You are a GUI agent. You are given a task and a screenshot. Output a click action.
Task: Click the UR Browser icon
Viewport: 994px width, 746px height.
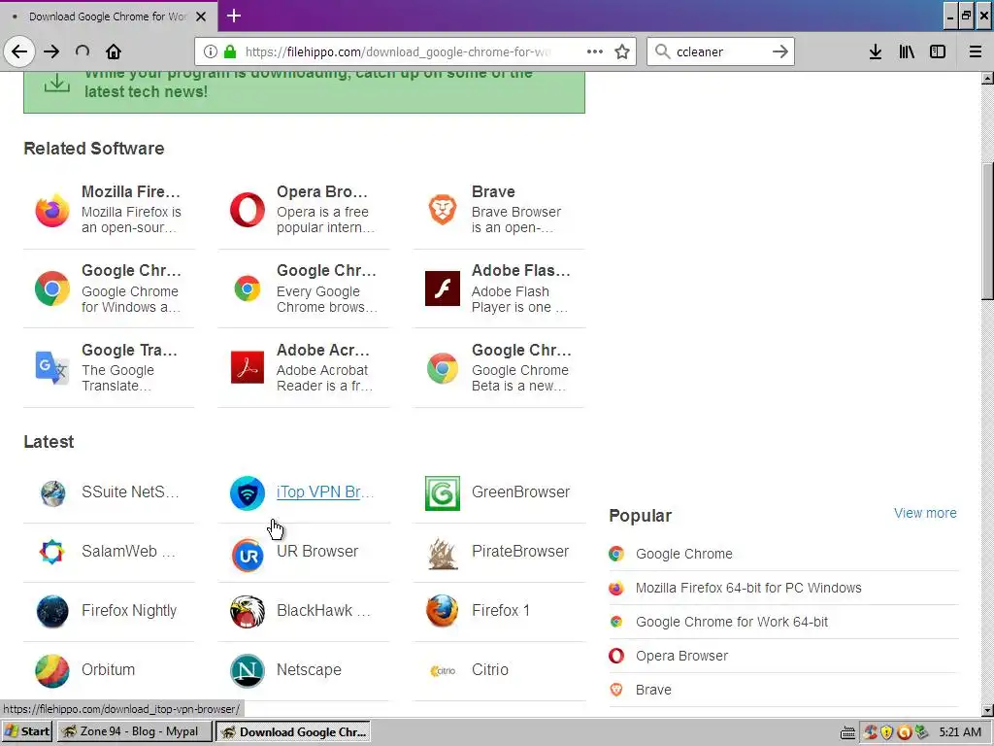[x=248, y=555]
